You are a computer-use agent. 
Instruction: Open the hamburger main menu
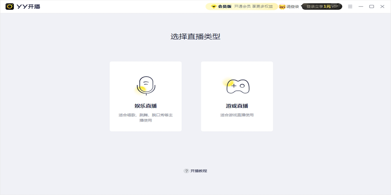pos(350,6)
